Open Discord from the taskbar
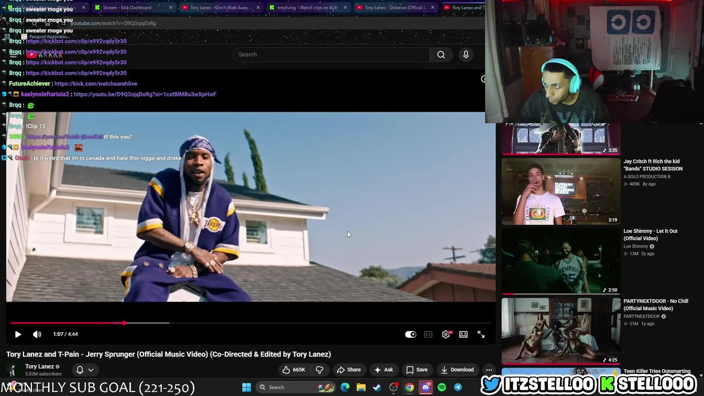Image resolution: width=704 pixels, height=396 pixels. [x=426, y=387]
